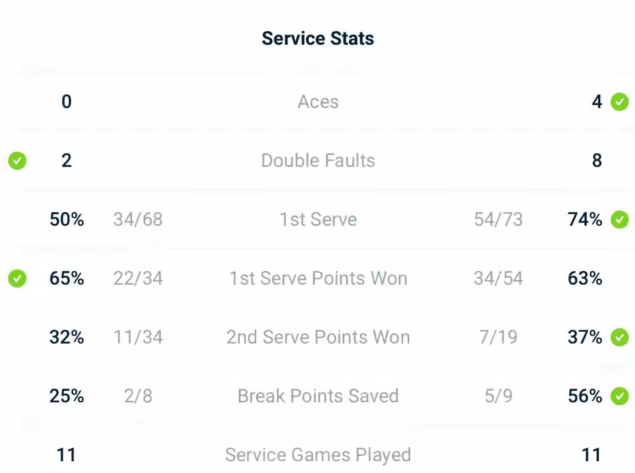Tap the Double Faults stat label
Viewport: 635px width, 473px height.
(317, 161)
